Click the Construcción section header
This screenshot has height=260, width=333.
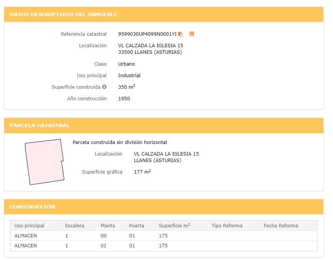[164, 207]
